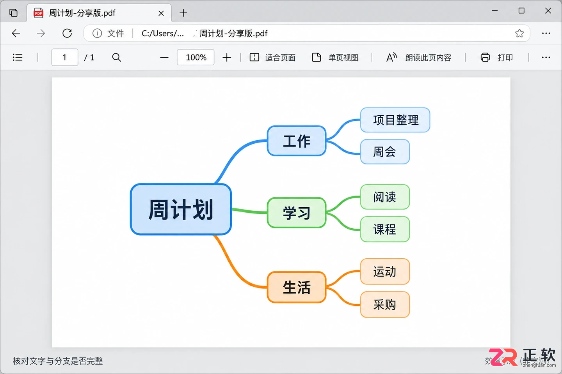Click the 100% zoom level field

point(196,58)
